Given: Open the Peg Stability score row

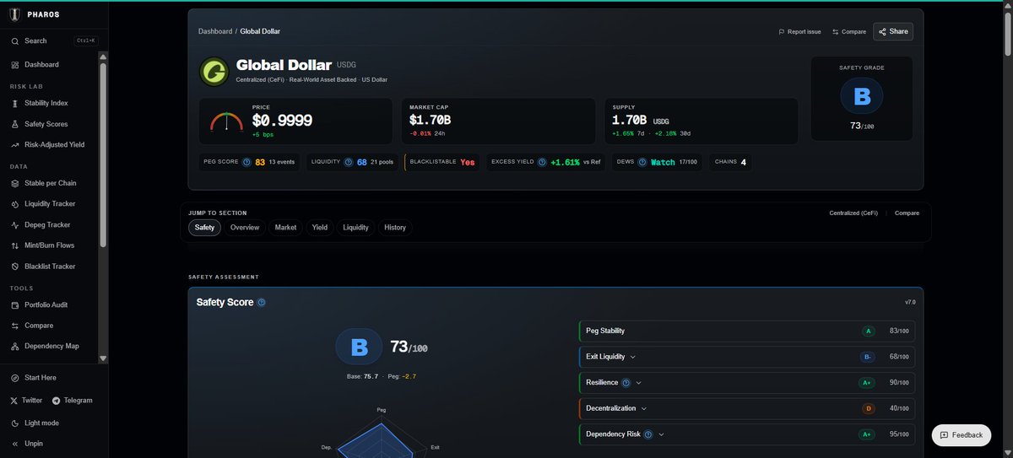Looking at the screenshot, I should click(747, 331).
